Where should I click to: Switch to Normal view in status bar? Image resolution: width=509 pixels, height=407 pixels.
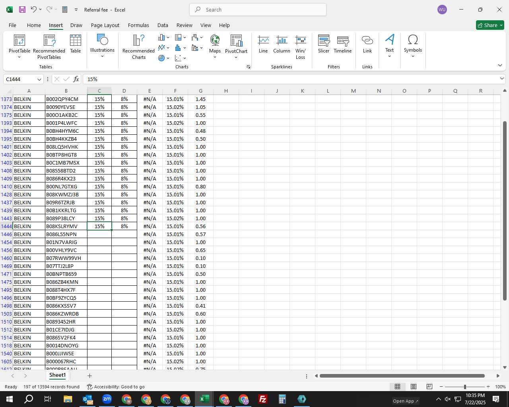coord(397,387)
